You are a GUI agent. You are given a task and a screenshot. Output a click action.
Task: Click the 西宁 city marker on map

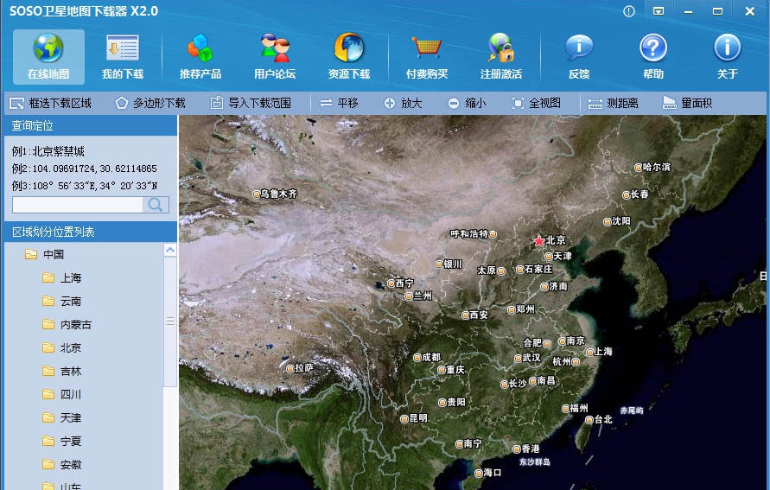[391, 283]
